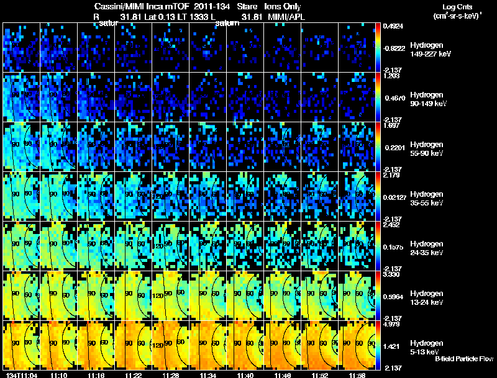This screenshot has height=378, width=497.
Task: Click the Cassini/MIMI Inca mTOF title
Action: click(x=142, y=7)
